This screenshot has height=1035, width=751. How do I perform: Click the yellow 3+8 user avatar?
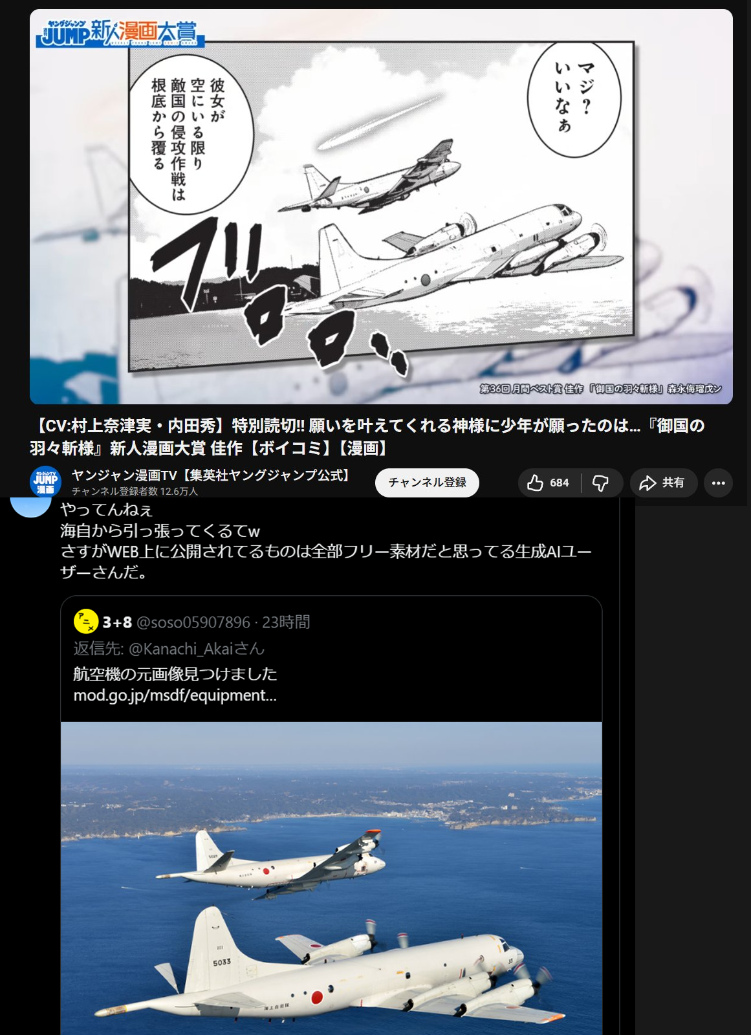click(86, 622)
